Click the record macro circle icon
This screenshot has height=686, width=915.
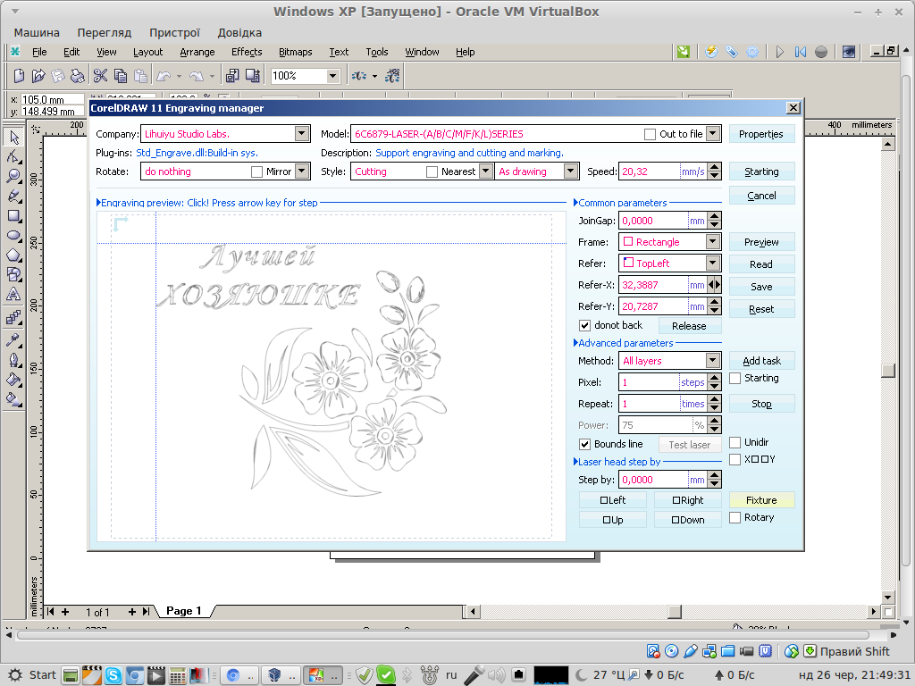point(821,52)
